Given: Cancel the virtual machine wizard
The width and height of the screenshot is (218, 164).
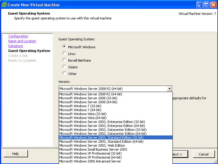Looking at the screenshot, I should pyautogui.click(x=204, y=154).
